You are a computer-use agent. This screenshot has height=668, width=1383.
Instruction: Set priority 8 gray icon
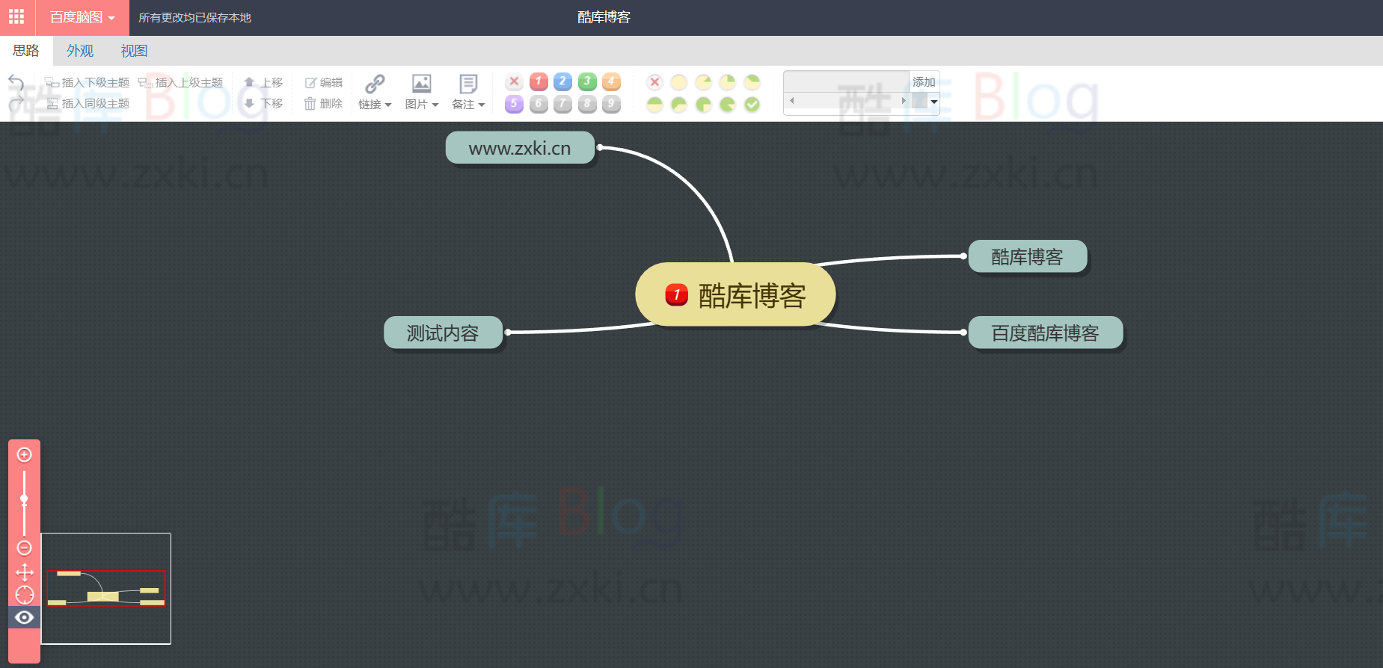[x=587, y=104]
